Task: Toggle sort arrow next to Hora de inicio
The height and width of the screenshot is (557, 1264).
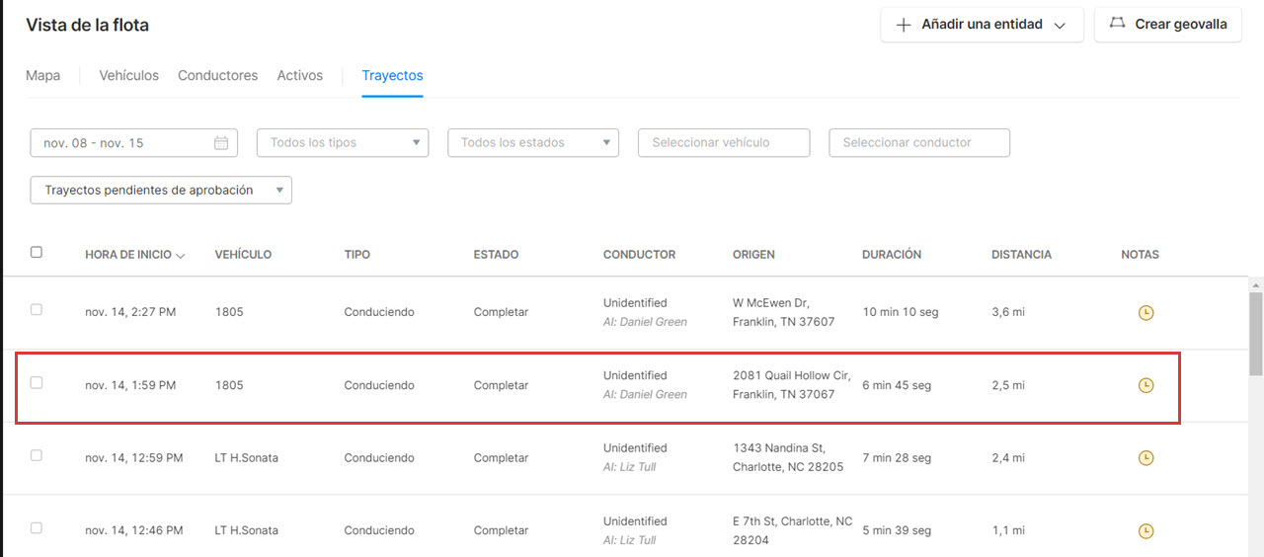Action: [180, 256]
